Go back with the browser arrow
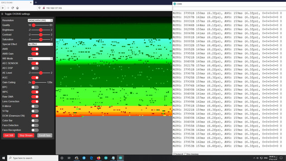 click(x=3, y=8)
